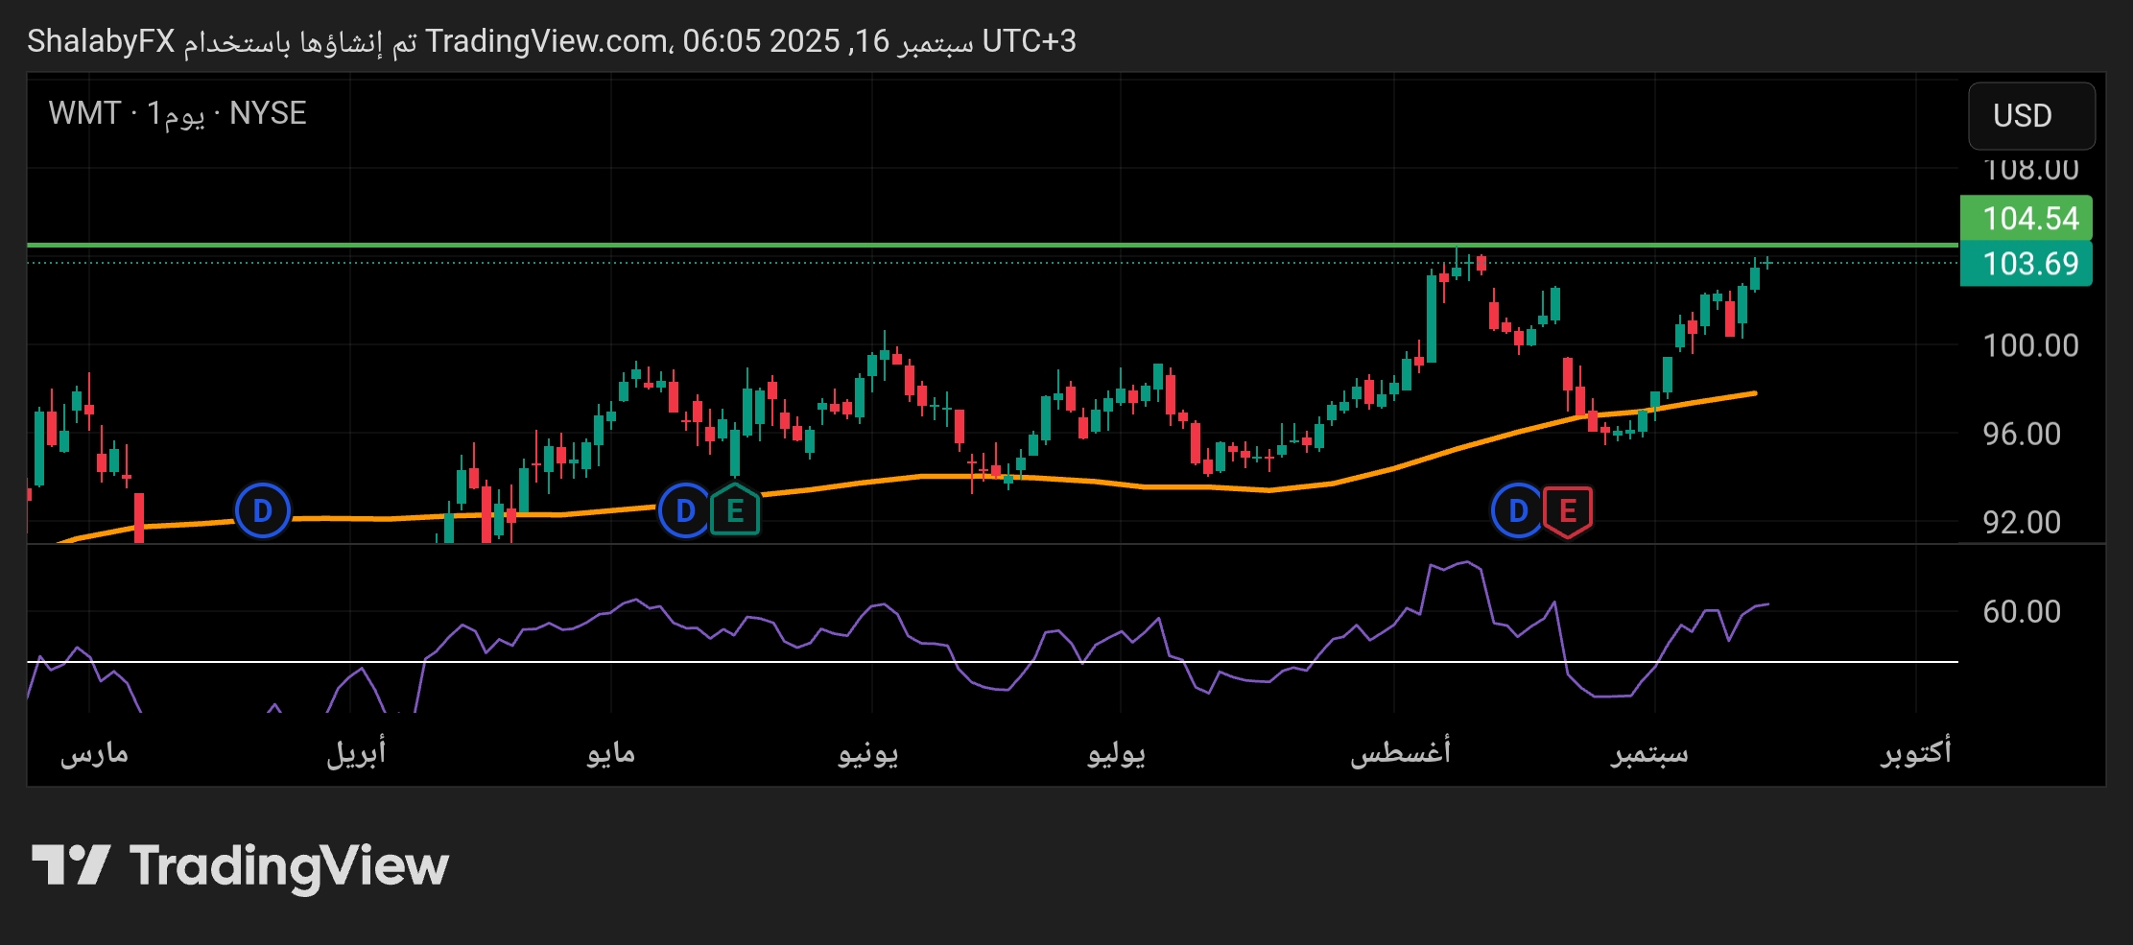Click the 100.00 price axis value
The width and height of the screenshot is (2133, 945).
pyautogui.click(x=2030, y=345)
